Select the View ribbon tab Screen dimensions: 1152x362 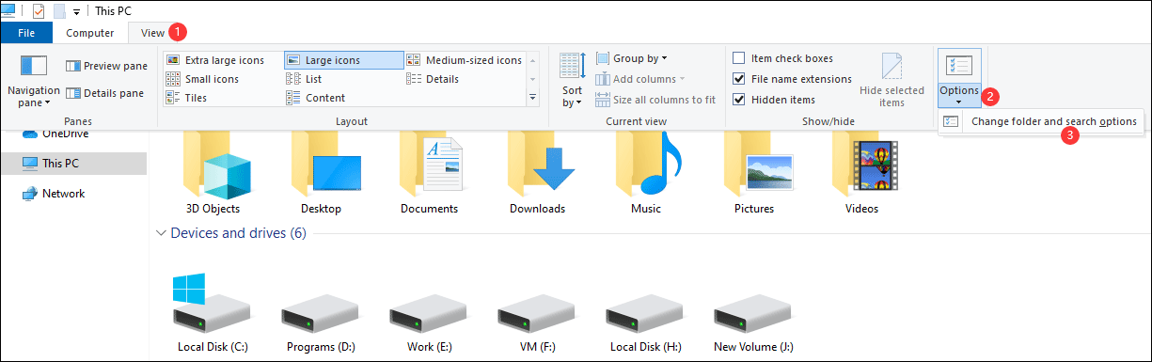click(x=152, y=33)
